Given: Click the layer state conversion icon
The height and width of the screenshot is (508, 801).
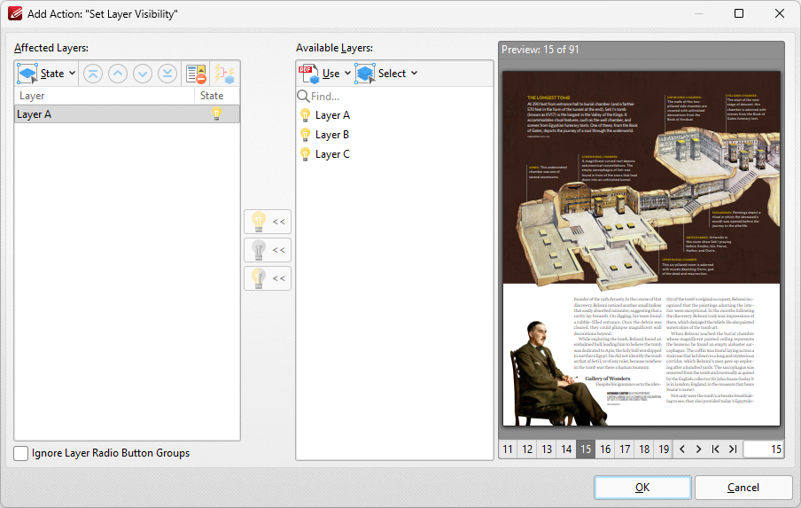Looking at the screenshot, I should tap(224, 74).
